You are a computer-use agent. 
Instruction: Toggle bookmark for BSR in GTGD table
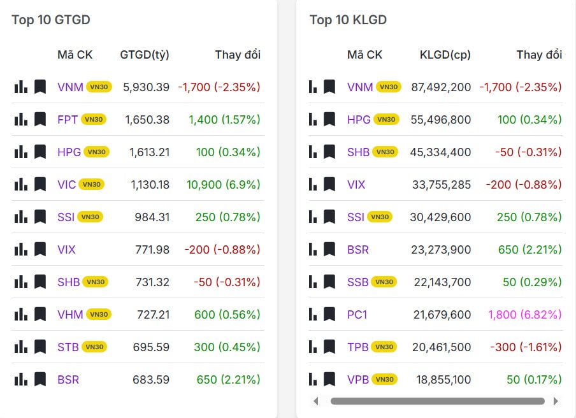coord(40,379)
